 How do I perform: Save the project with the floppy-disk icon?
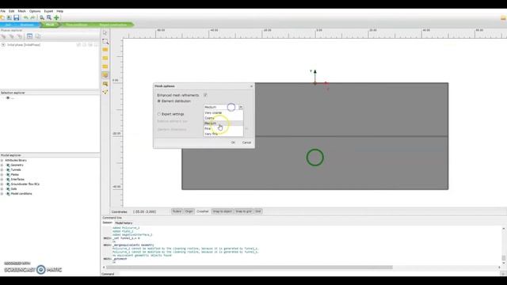pyautogui.click(x=16, y=17)
